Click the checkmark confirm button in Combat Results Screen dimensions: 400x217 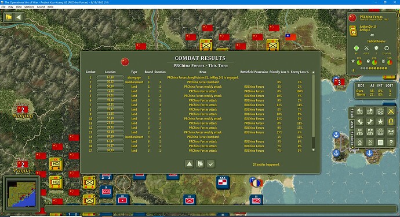(x=210, y=164)
